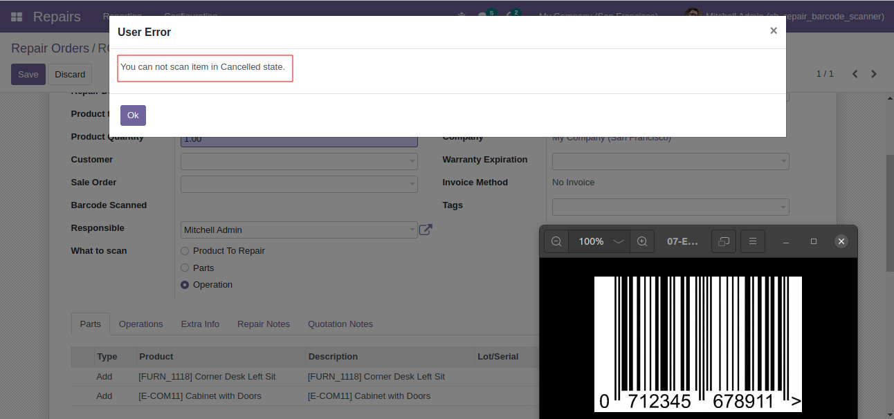This screenshot has height=419, width=894.
Task: Minimize the image viewer window
Action: tap(786, 241)
